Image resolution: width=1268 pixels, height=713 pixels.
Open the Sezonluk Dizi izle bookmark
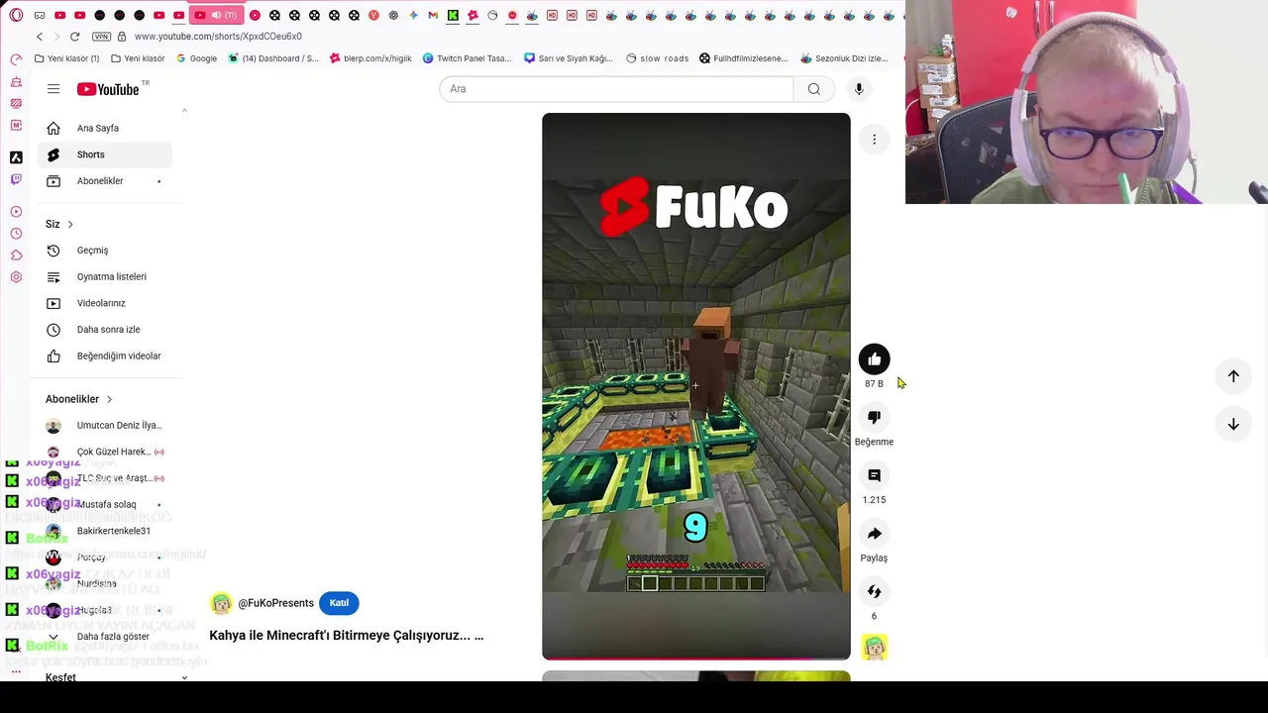click(844, 58)
